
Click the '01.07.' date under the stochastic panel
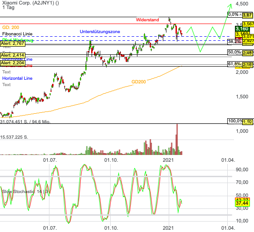[50, 228]
